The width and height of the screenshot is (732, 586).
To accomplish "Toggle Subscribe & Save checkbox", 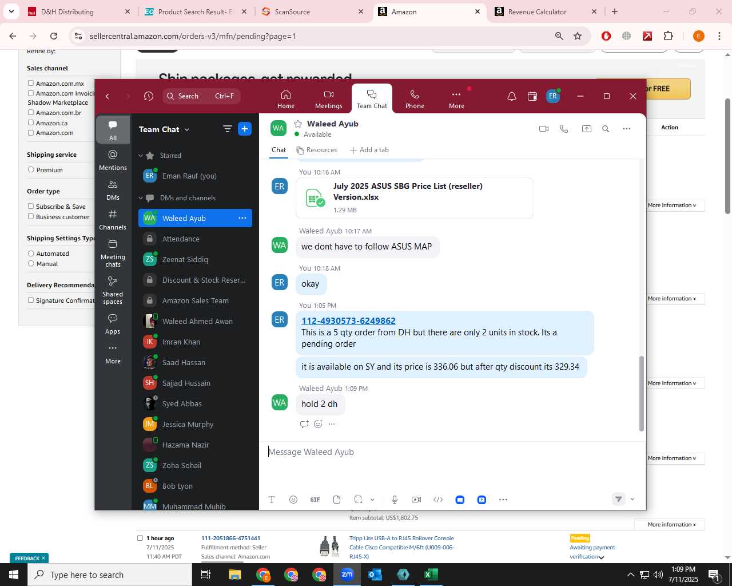I will (x=31, y=206).
